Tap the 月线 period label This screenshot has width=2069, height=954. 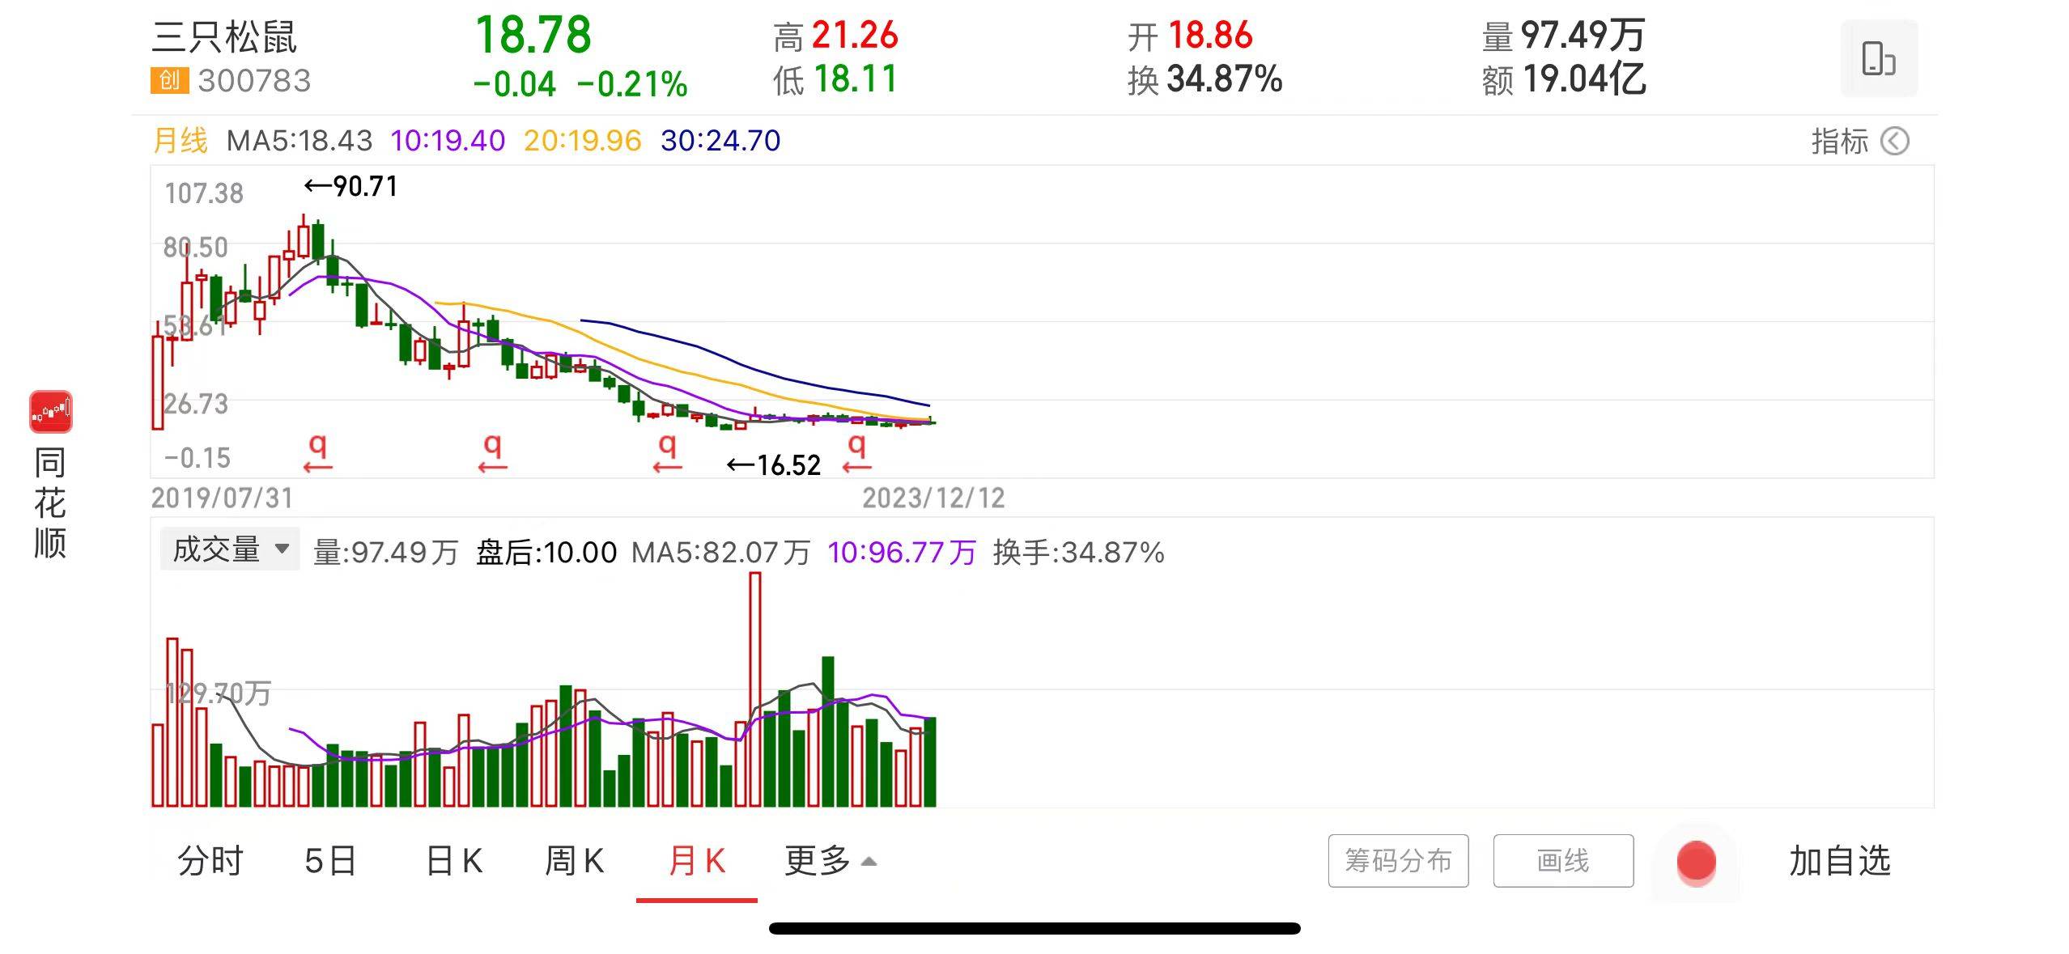click(x=181, y=141)
